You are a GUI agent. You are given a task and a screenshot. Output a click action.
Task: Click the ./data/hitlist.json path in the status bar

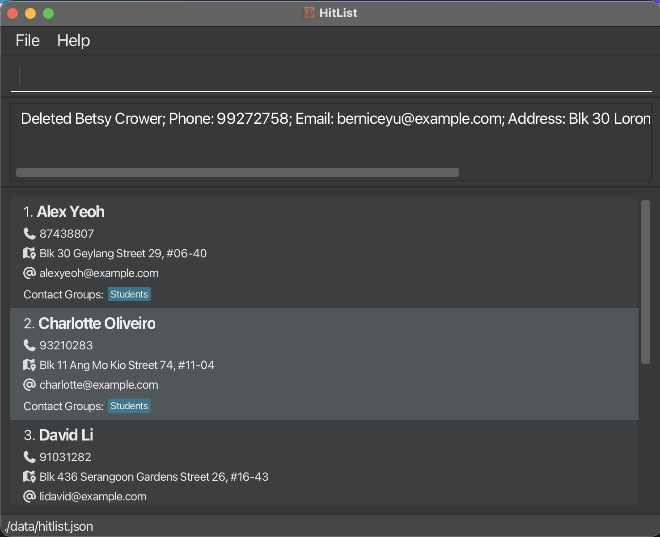[x=49, y=526]
